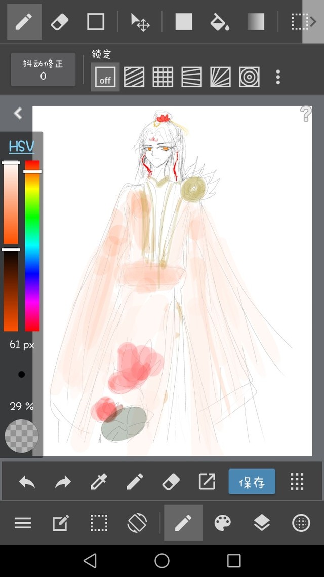324x577 pixels.
Task: Select the paint bucket fill tool
Action: coord(219,22)
